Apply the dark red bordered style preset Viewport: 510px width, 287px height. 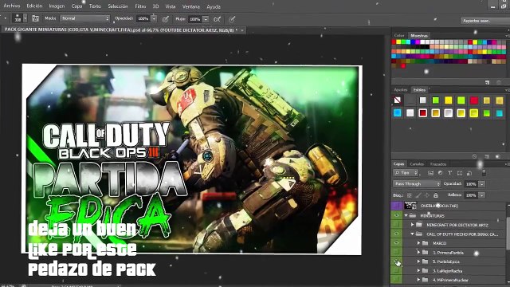point(423,113)
